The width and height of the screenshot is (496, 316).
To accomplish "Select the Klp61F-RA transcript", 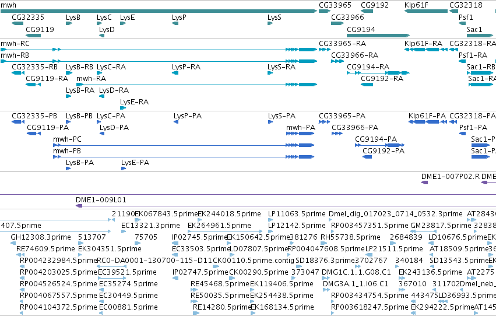I will point(426,50).
